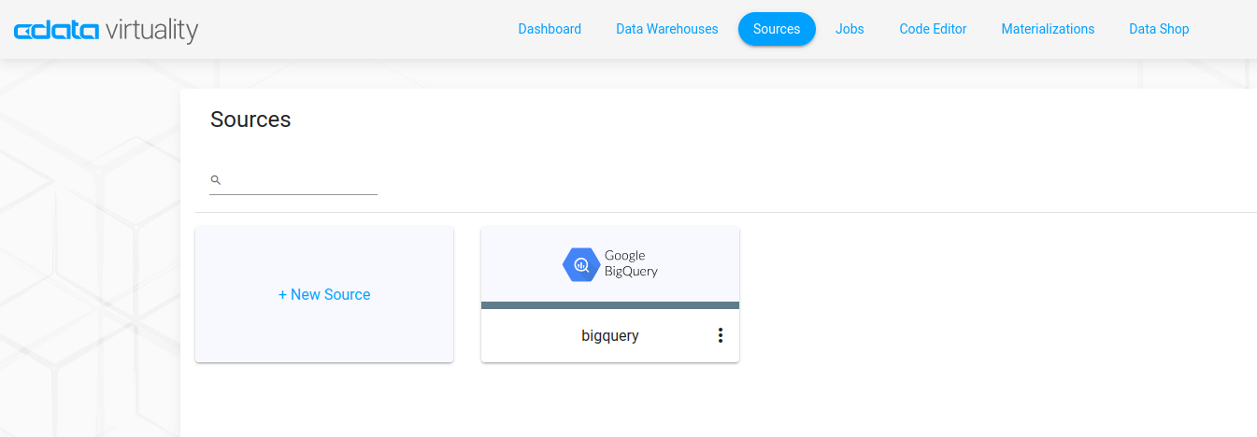The image size is (1257, 437).
Task: Switch to the Jobs tab
Action: click(850, 29)
